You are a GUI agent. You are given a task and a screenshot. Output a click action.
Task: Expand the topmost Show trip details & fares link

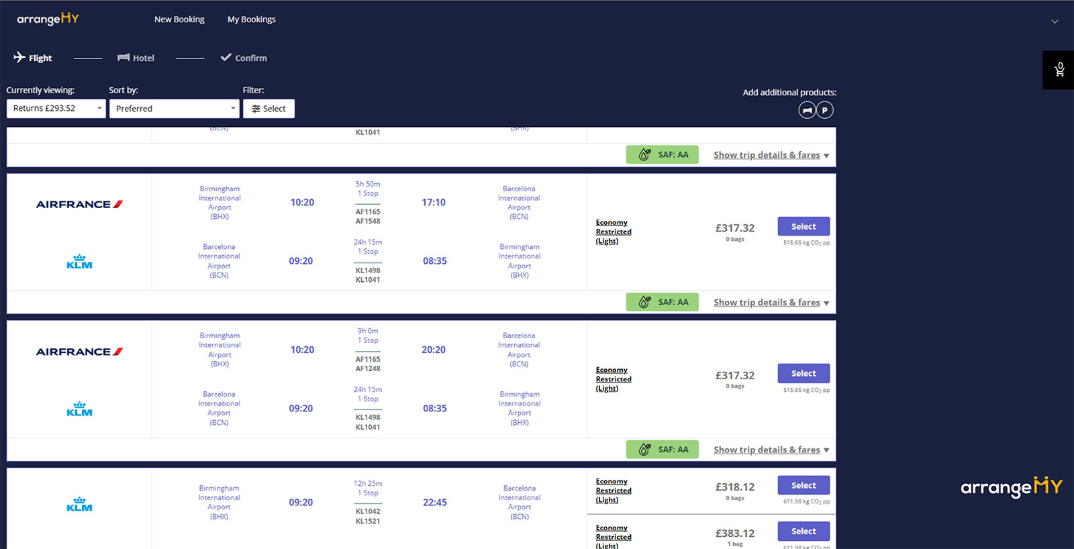771,155
